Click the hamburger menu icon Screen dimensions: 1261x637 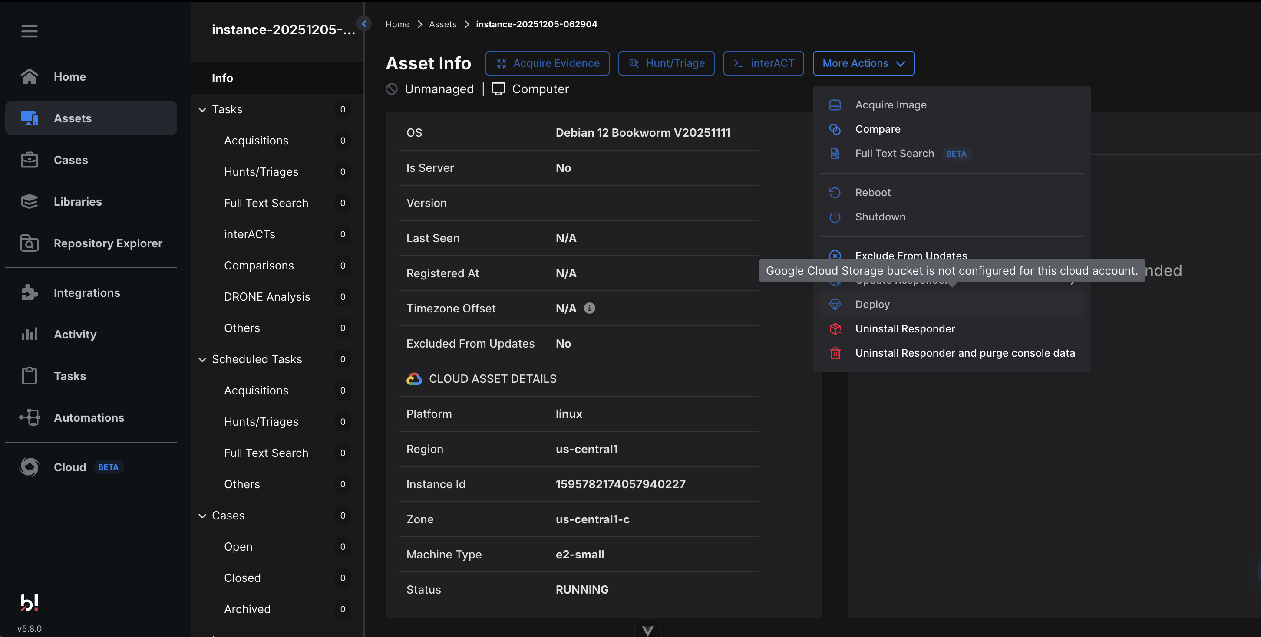click(x=30, y=31)
